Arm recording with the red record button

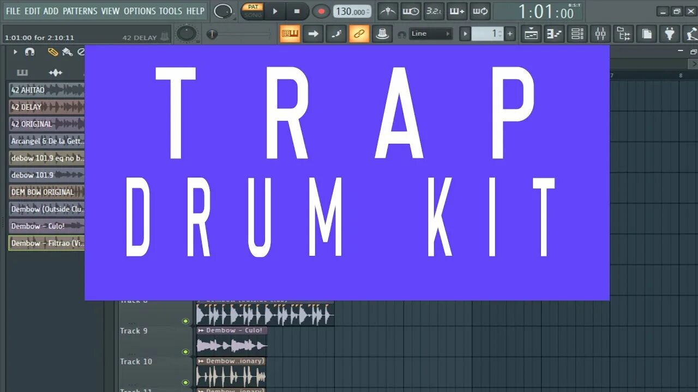coord(321,11)
